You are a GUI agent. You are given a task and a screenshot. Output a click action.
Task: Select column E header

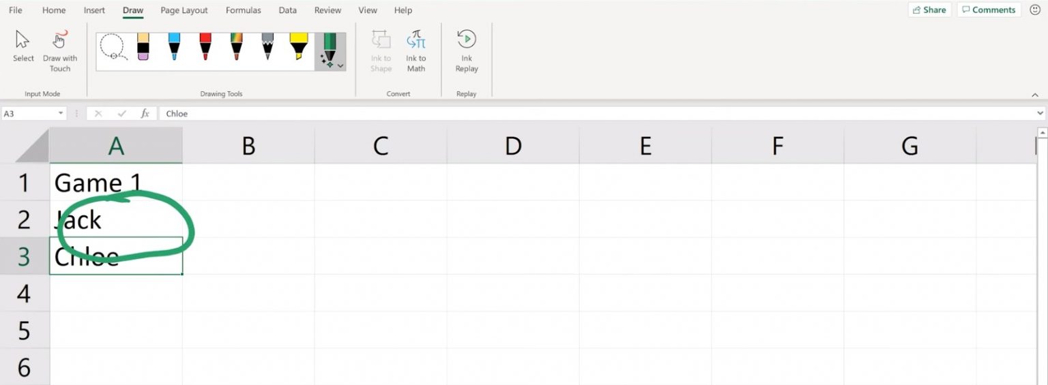[x=645, y=145]
